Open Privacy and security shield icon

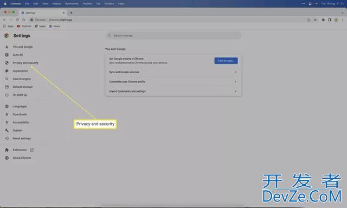(x=7, y=63)
